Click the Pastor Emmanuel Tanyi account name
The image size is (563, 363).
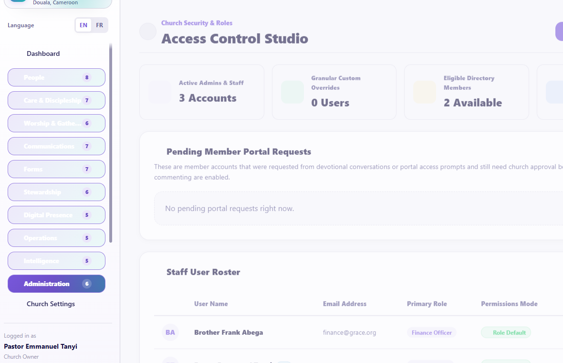(x=41, y=346)
